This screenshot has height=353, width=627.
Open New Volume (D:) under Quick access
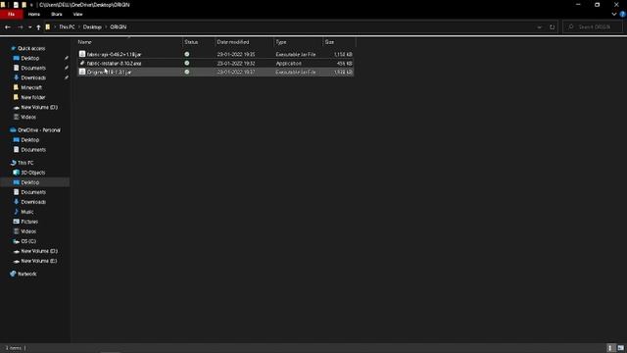tap(39, 107)
